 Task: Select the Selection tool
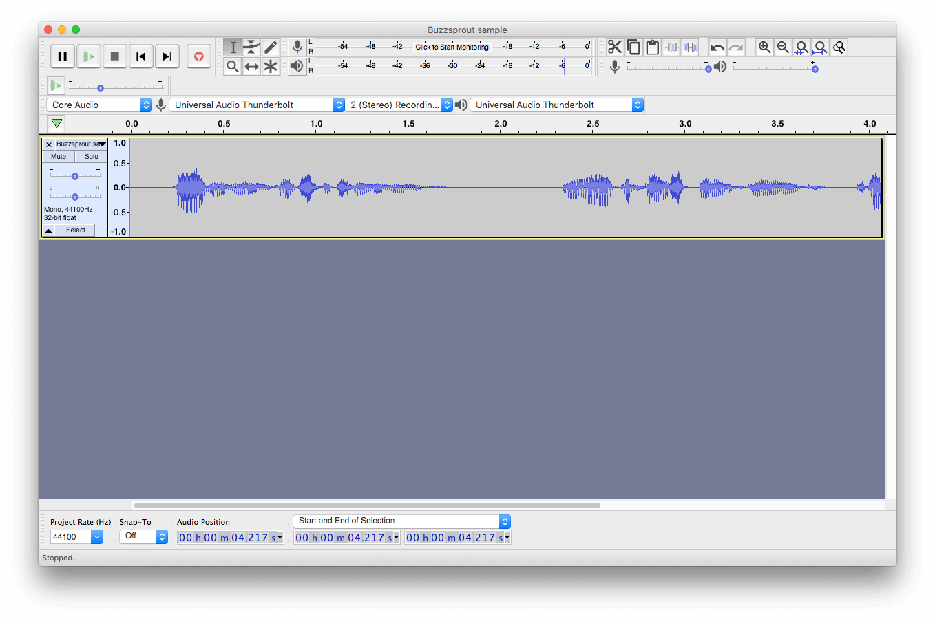coord(233,47)
